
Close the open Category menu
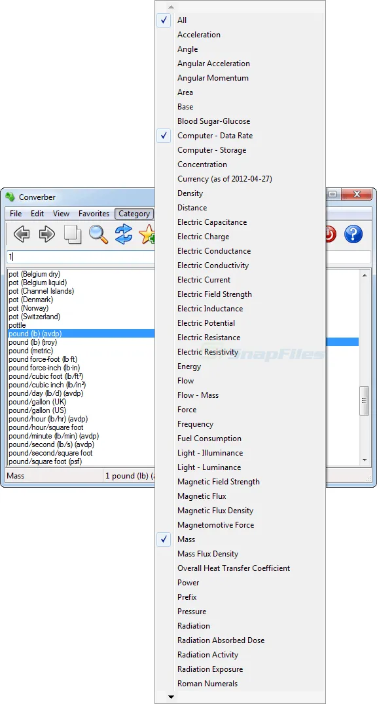(134, 214)
